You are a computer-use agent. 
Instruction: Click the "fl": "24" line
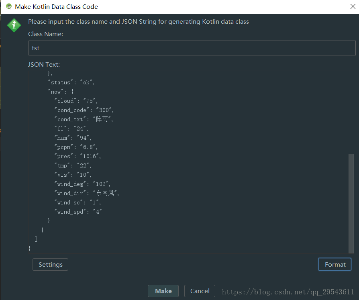click(71, 129)
